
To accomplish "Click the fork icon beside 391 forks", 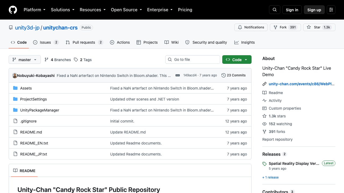I will (264, 132).
